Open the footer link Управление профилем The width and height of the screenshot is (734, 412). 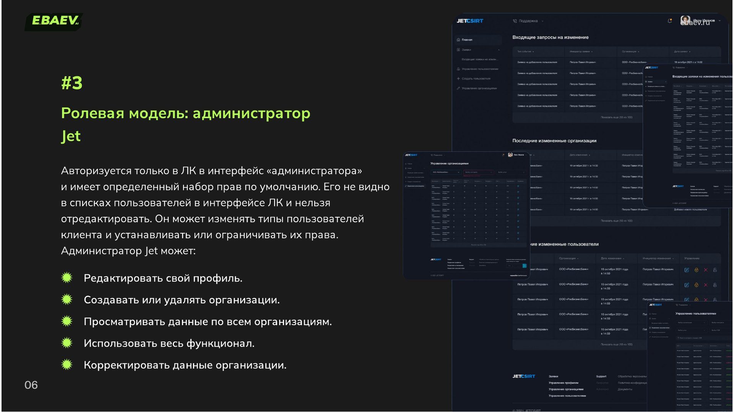(563, 383)
